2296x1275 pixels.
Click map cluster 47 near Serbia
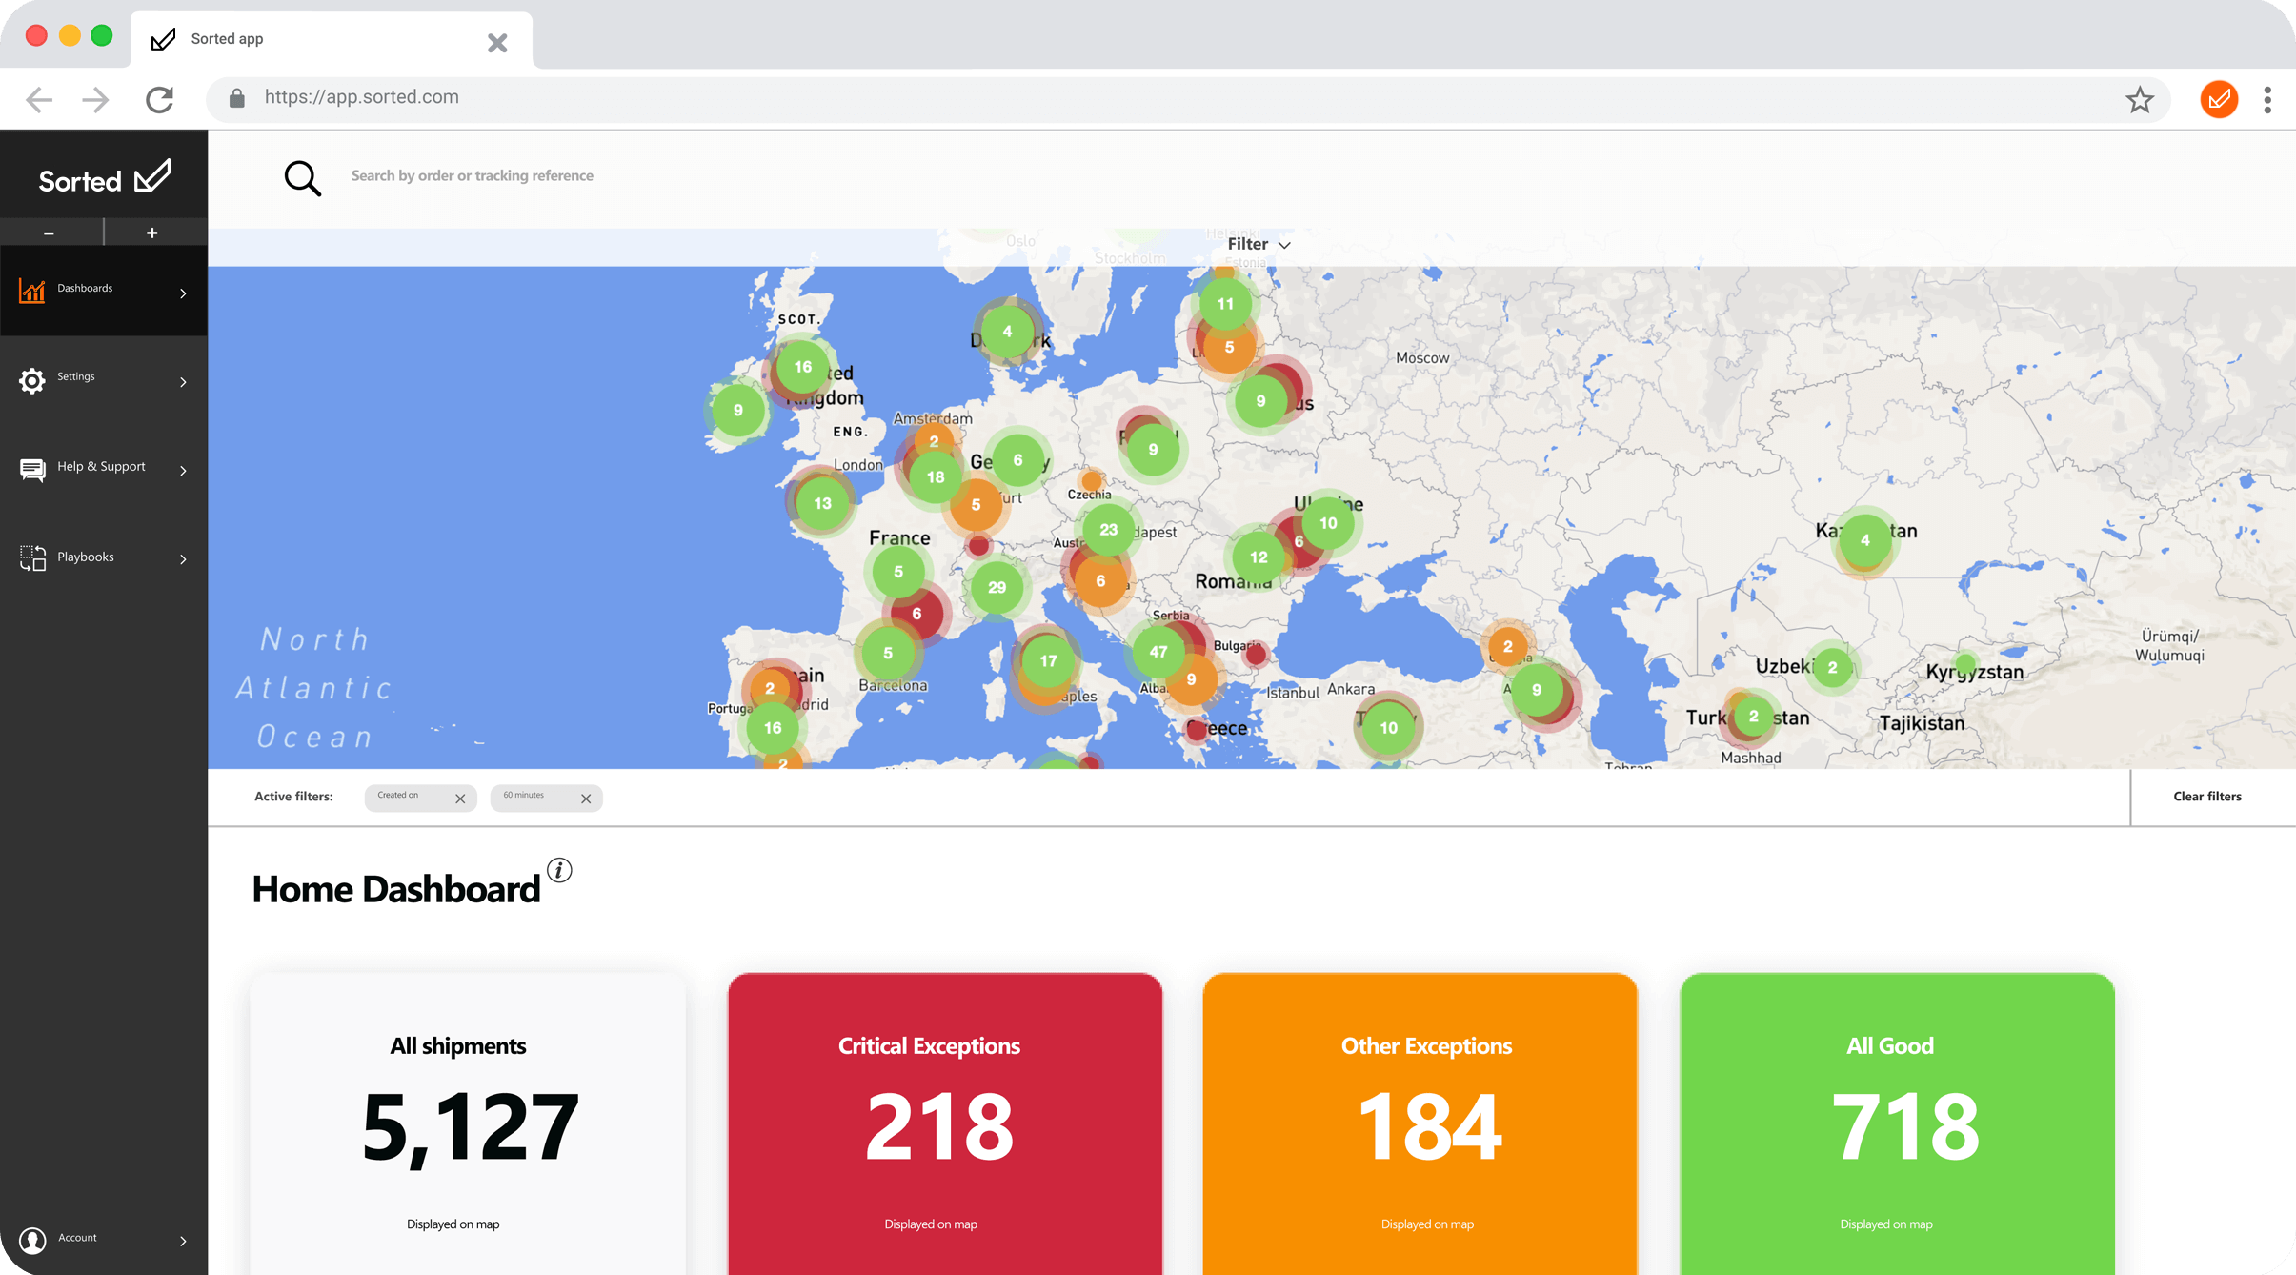(x=1158, y=652)
